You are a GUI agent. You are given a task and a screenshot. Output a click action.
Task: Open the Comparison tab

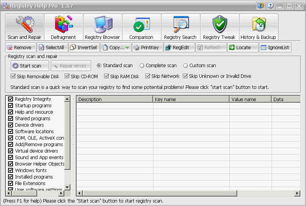tap(142, 27)
